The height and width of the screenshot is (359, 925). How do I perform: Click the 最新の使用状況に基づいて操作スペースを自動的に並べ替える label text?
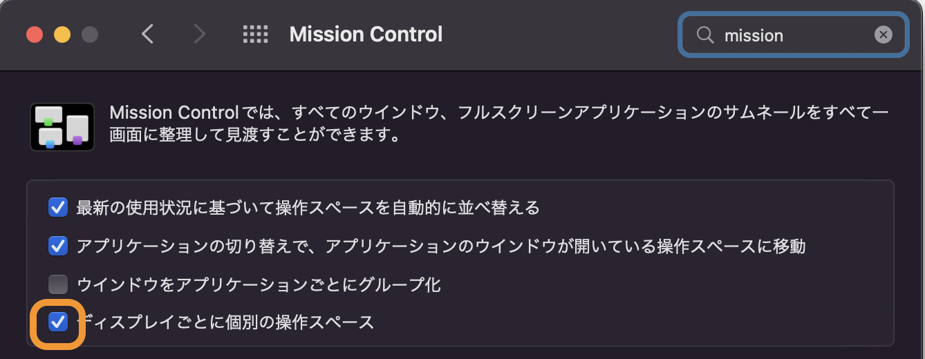click(x=308, y=207)
